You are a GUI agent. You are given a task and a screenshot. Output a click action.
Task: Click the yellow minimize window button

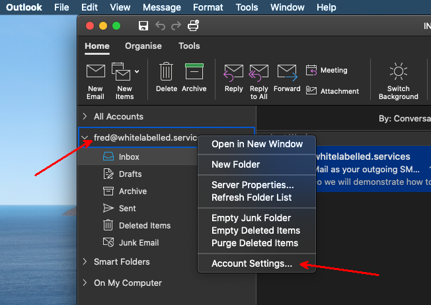(103, 26)
